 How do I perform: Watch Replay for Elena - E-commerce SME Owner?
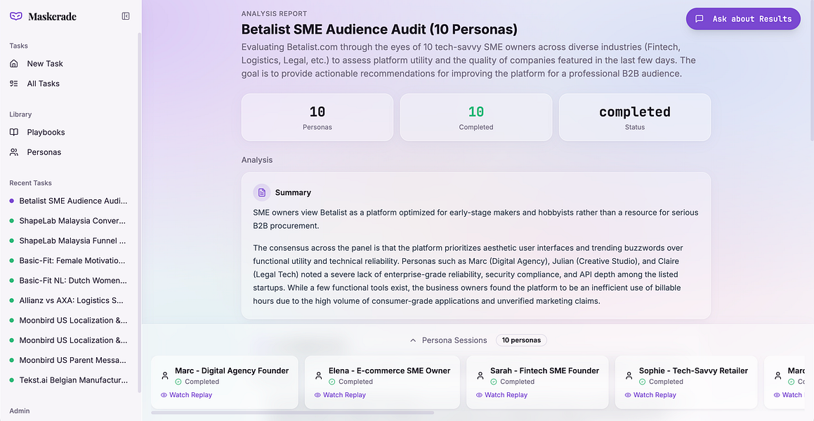click(340, 395)
